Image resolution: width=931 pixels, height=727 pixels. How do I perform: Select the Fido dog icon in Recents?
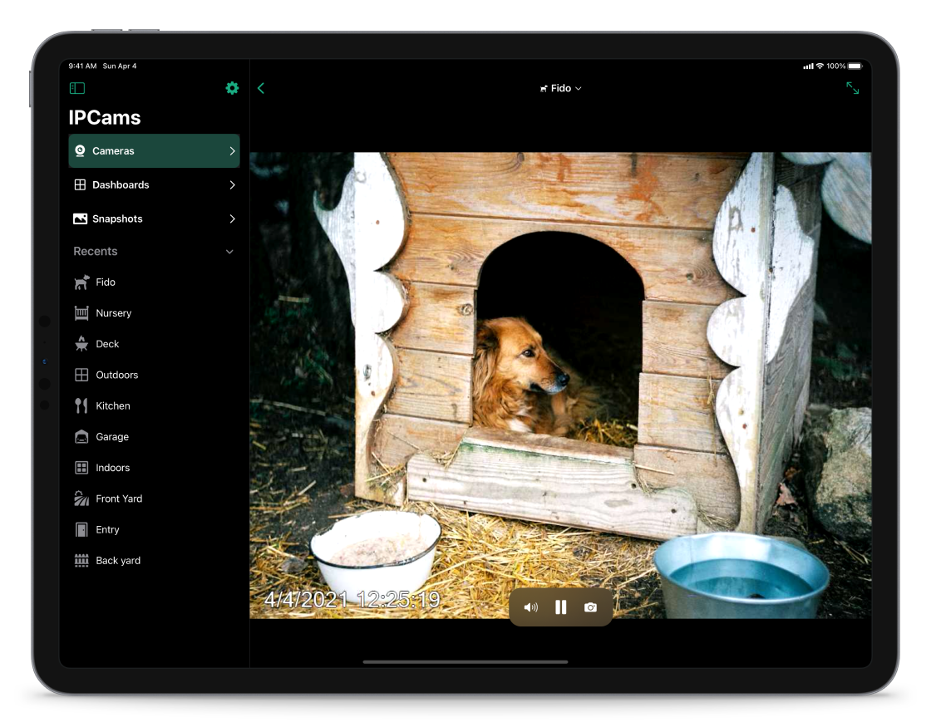(81, 282)
